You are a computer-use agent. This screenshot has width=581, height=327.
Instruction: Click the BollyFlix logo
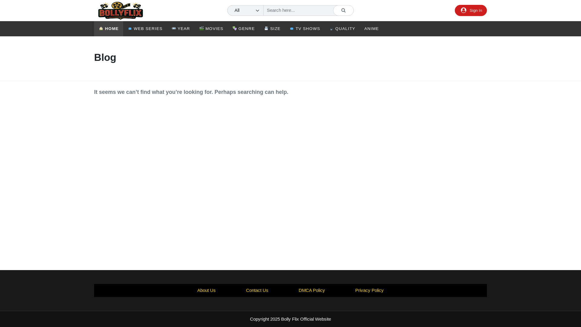120,11
